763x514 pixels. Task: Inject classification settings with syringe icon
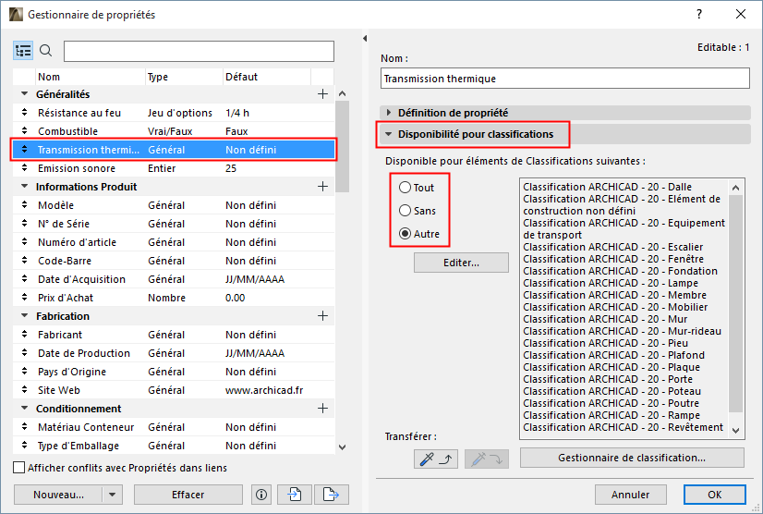click(x=487, y=459)
